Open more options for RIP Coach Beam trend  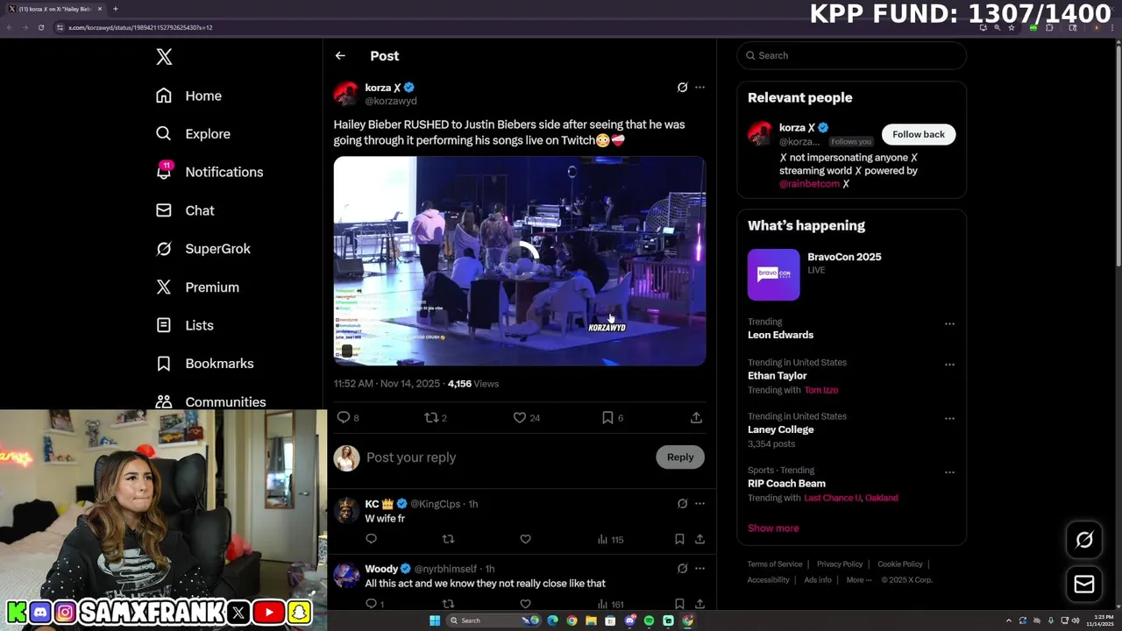click(949, 472)
